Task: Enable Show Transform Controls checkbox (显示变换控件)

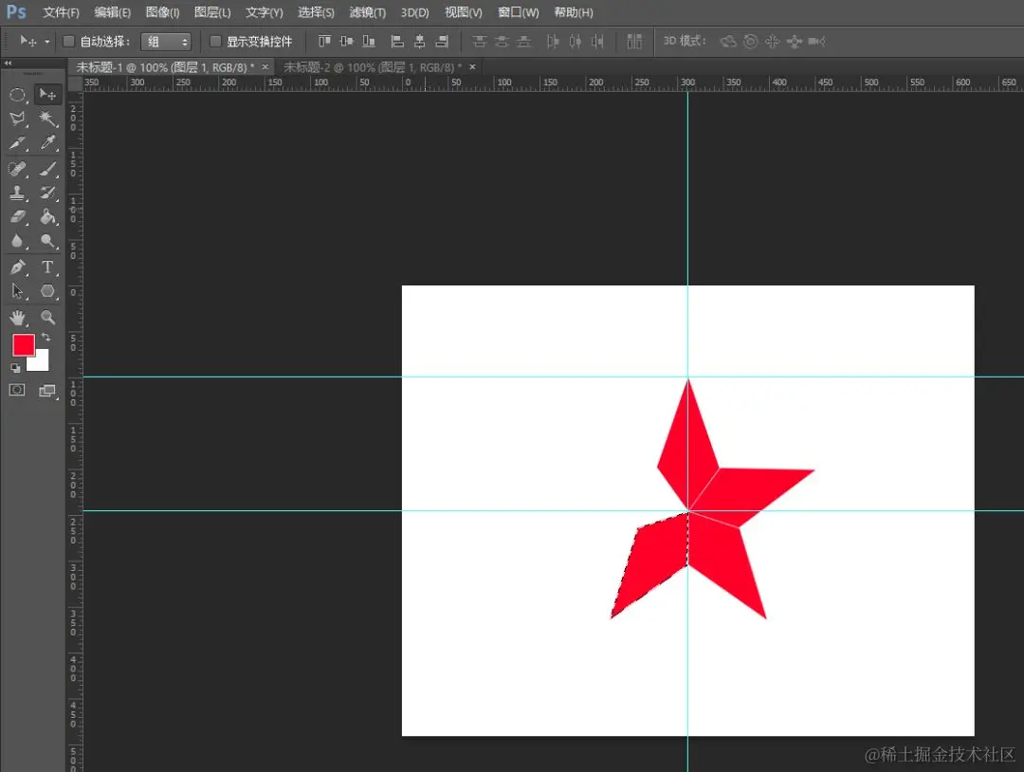Action: click(215, 42)
